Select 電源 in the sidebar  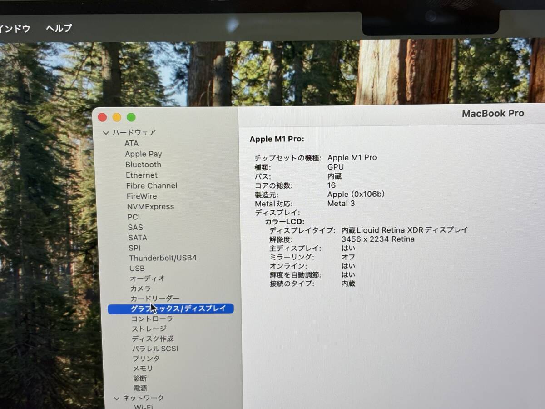coord(140,389)
